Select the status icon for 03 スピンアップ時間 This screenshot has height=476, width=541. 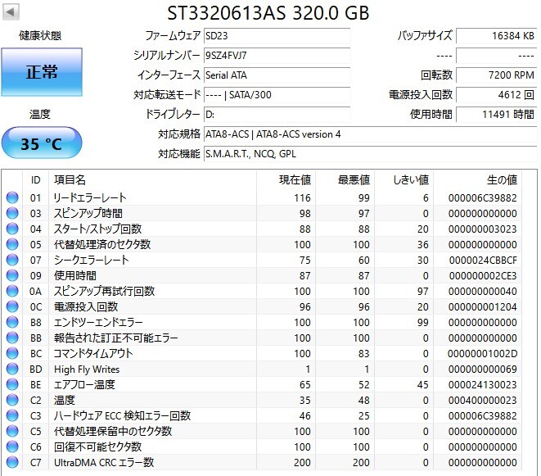pyautogui.click(x=12, y=213)
